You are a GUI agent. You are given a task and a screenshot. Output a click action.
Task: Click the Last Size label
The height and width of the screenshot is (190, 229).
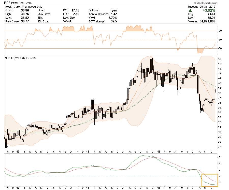[x=69, y=18]
